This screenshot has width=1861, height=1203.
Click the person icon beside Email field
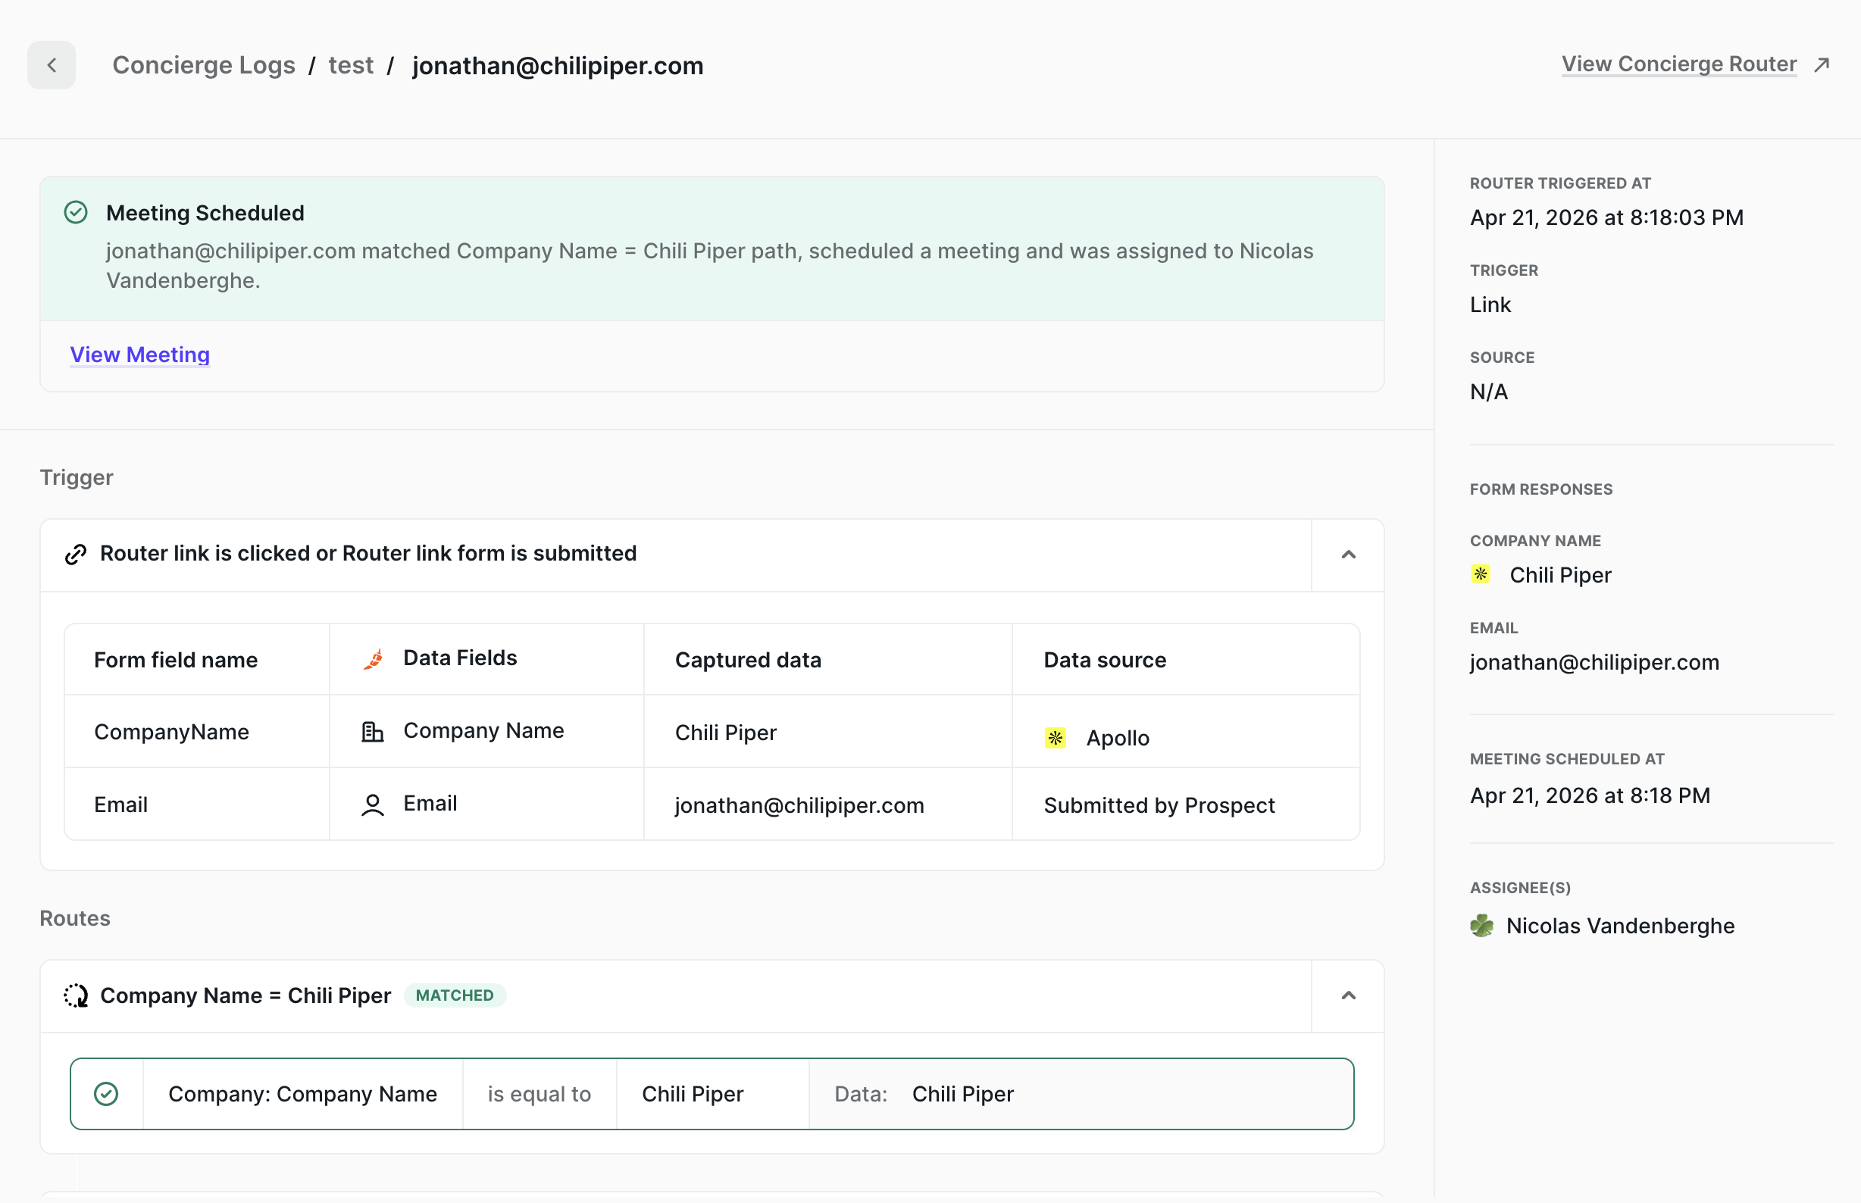point(373,804)
